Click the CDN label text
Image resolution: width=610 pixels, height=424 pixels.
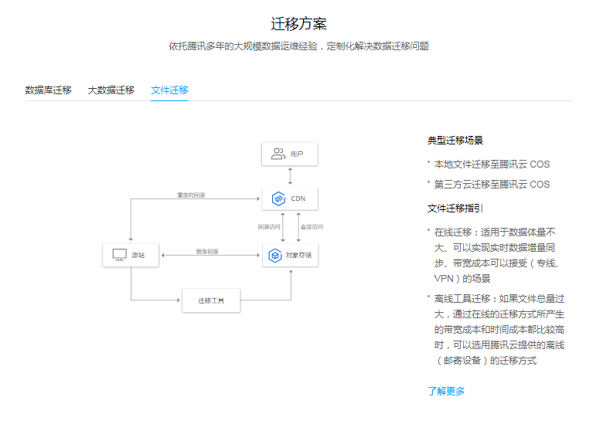click(298, 198)
